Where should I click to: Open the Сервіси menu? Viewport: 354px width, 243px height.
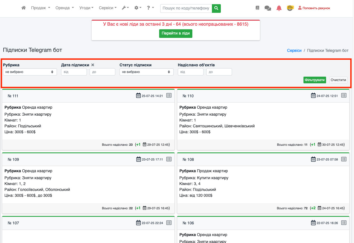tap(108, 8)
